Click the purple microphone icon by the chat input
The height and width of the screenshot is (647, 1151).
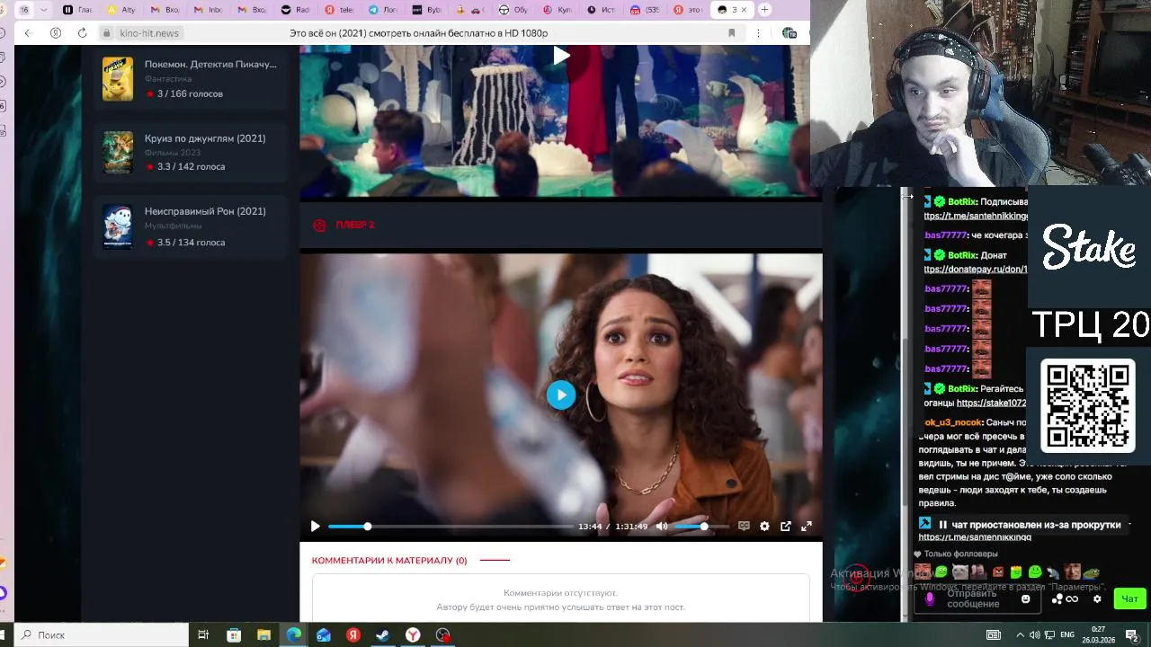(x=930, y=598)
